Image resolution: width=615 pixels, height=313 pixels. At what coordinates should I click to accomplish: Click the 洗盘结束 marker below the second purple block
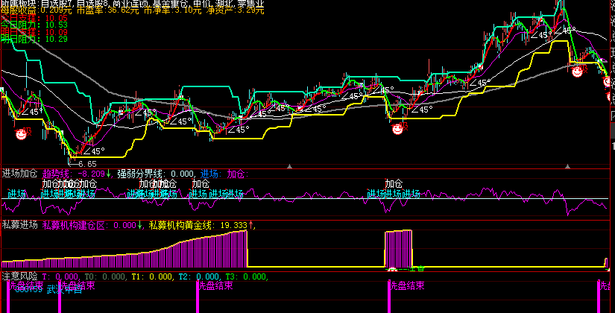point(407,285)
